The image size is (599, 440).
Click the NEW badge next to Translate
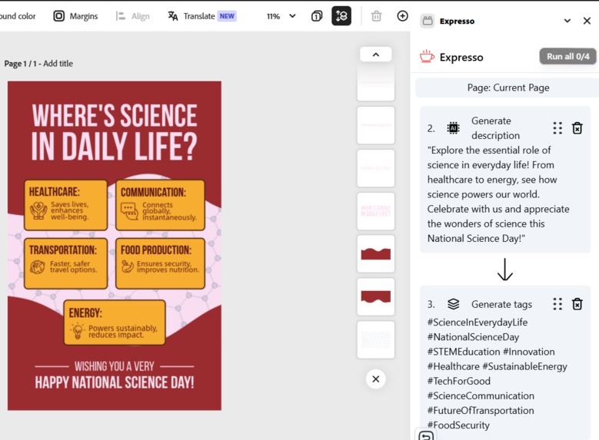(227, 16)
